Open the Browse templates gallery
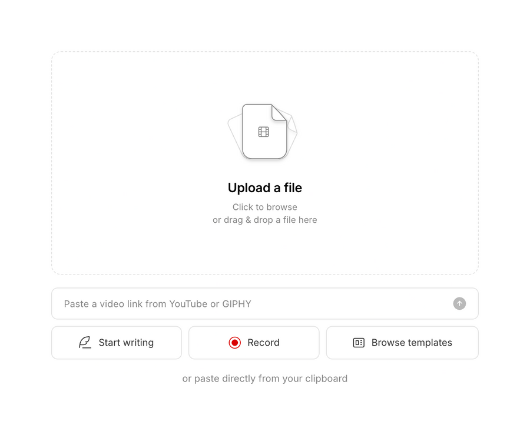Image resolution: width=530 pixels, height=435 pixels. [x=402, y=342]
